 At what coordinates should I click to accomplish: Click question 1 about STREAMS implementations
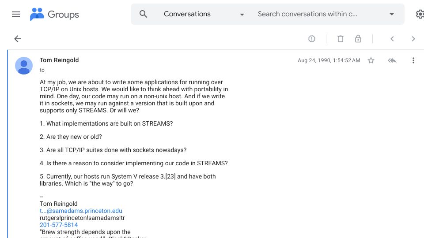106,123
